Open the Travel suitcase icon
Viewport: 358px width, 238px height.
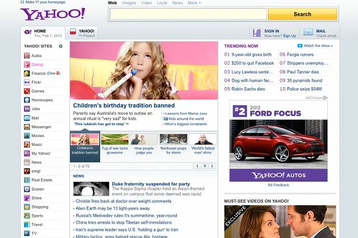click(x=27, y=225)
